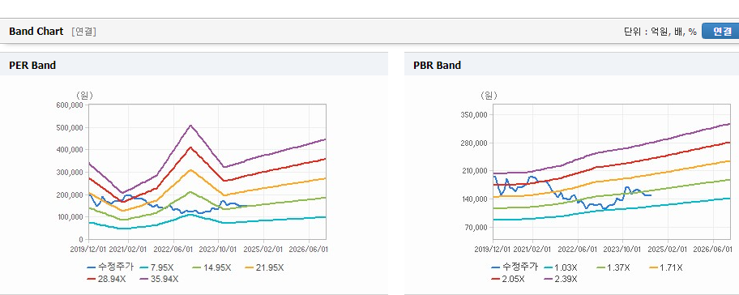Click 2022/06/01 date label under PER chart
Screen dimensions: 739x295
(x=174, y=249)
